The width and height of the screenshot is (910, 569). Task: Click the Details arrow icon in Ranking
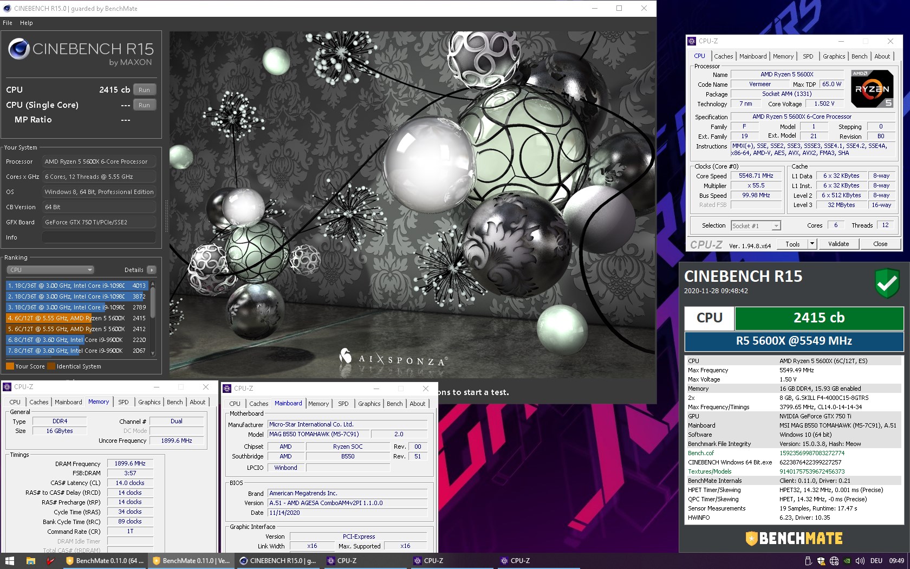152,270
